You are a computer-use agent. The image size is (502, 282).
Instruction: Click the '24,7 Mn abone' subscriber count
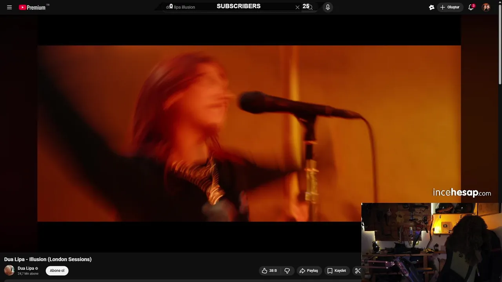tap(28, 273)
